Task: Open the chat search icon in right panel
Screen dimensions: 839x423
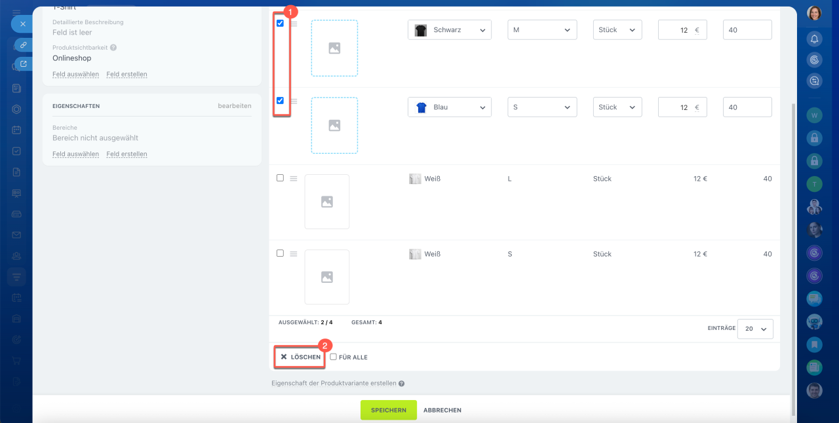Action: coord(814,81)
